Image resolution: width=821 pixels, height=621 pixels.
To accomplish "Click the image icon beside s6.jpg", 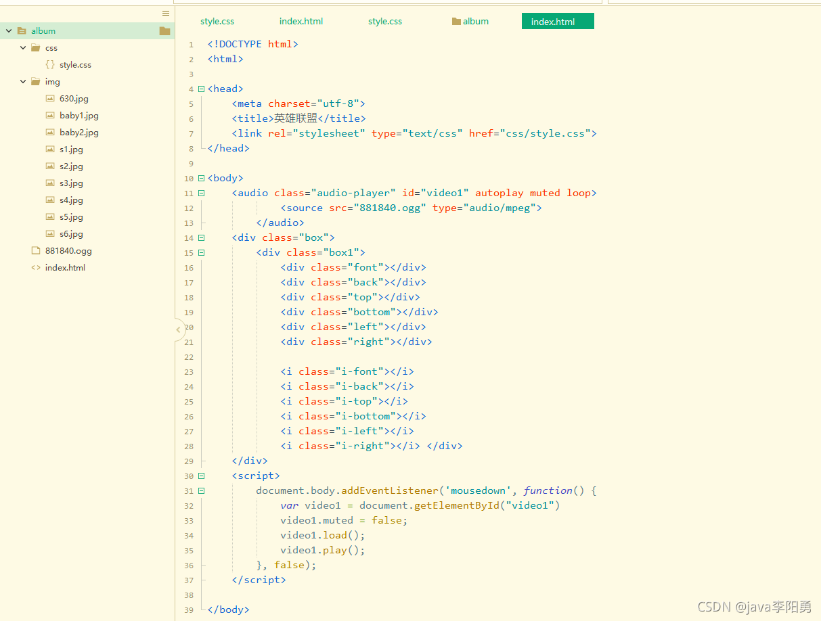I will coord(50,233).
